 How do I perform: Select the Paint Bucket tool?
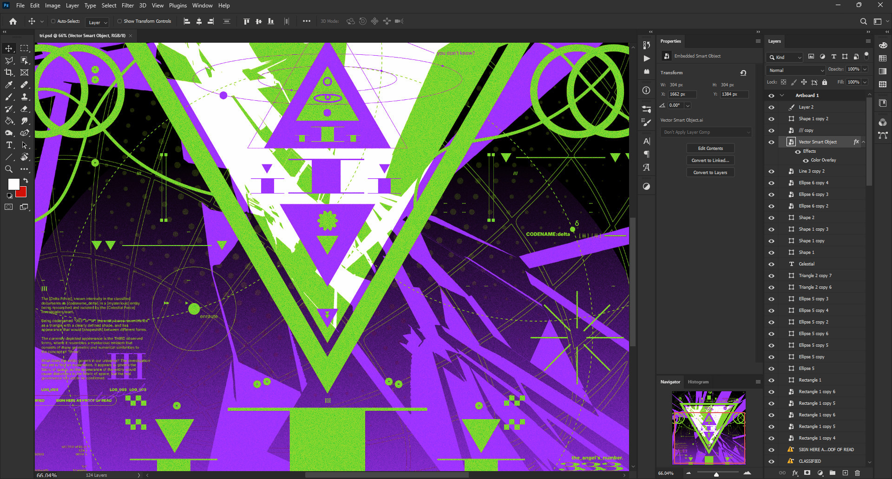coord(9,121)
